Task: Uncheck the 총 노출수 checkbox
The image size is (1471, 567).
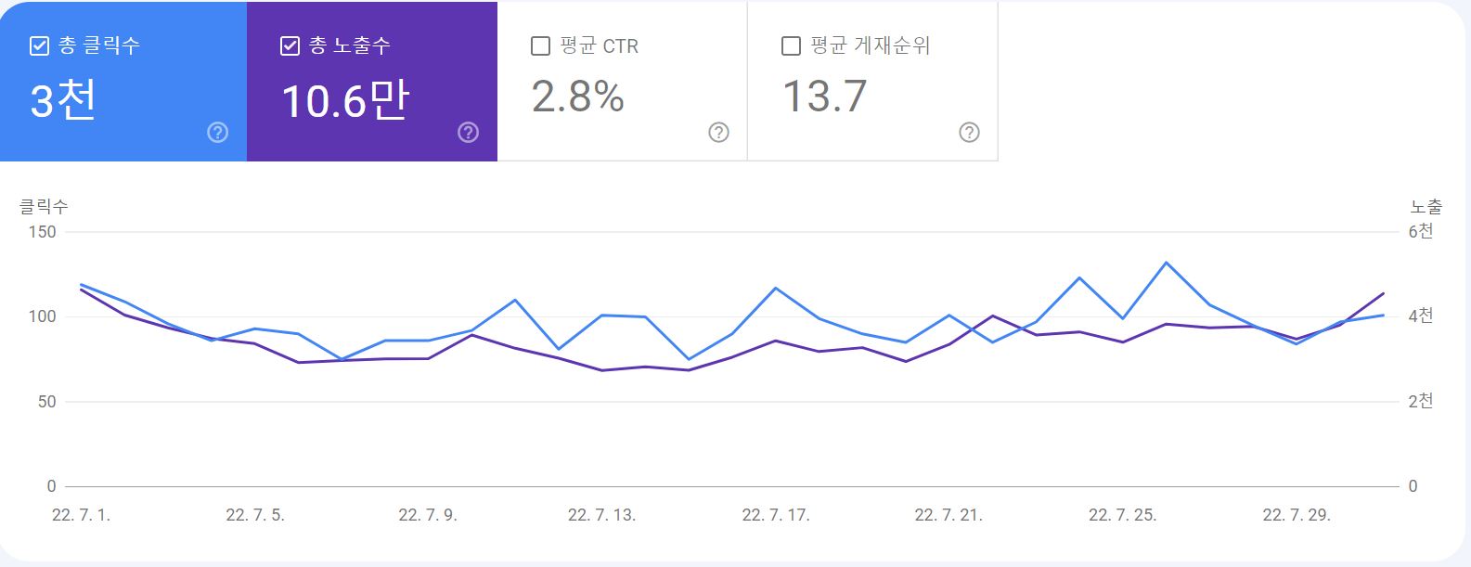Action: click(290, 45)
